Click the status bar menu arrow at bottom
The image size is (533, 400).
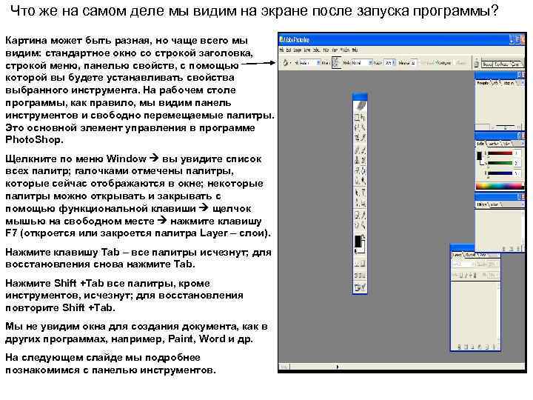tap(338, 367)
